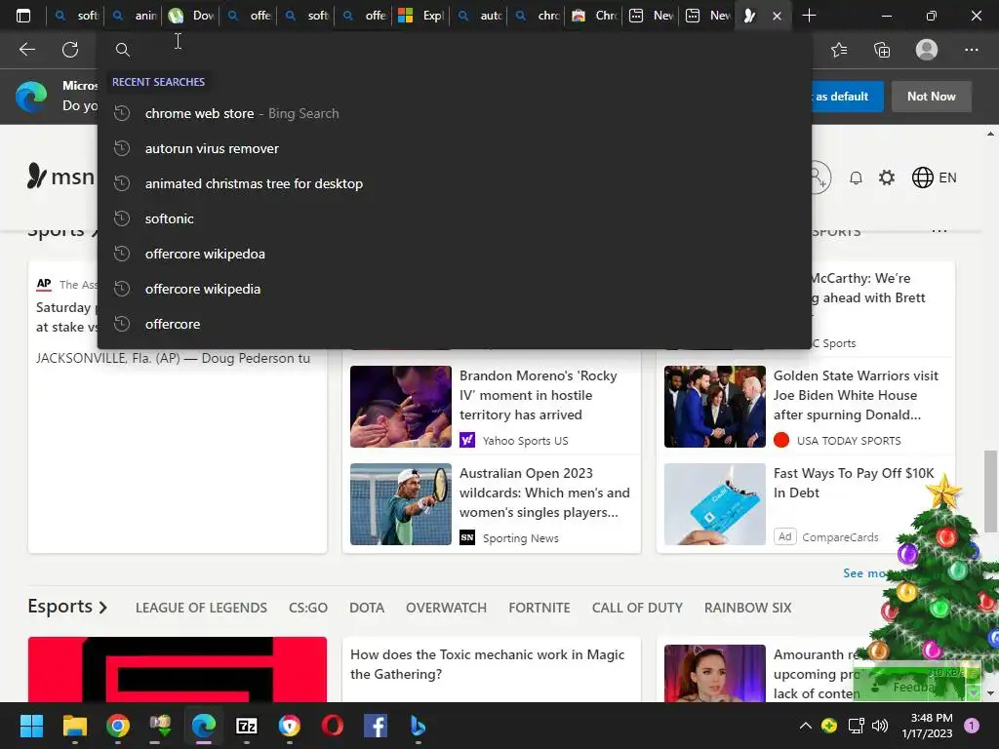
Task: Switch to the Explore Microsoft tab
Action: (x=421, y=16)
